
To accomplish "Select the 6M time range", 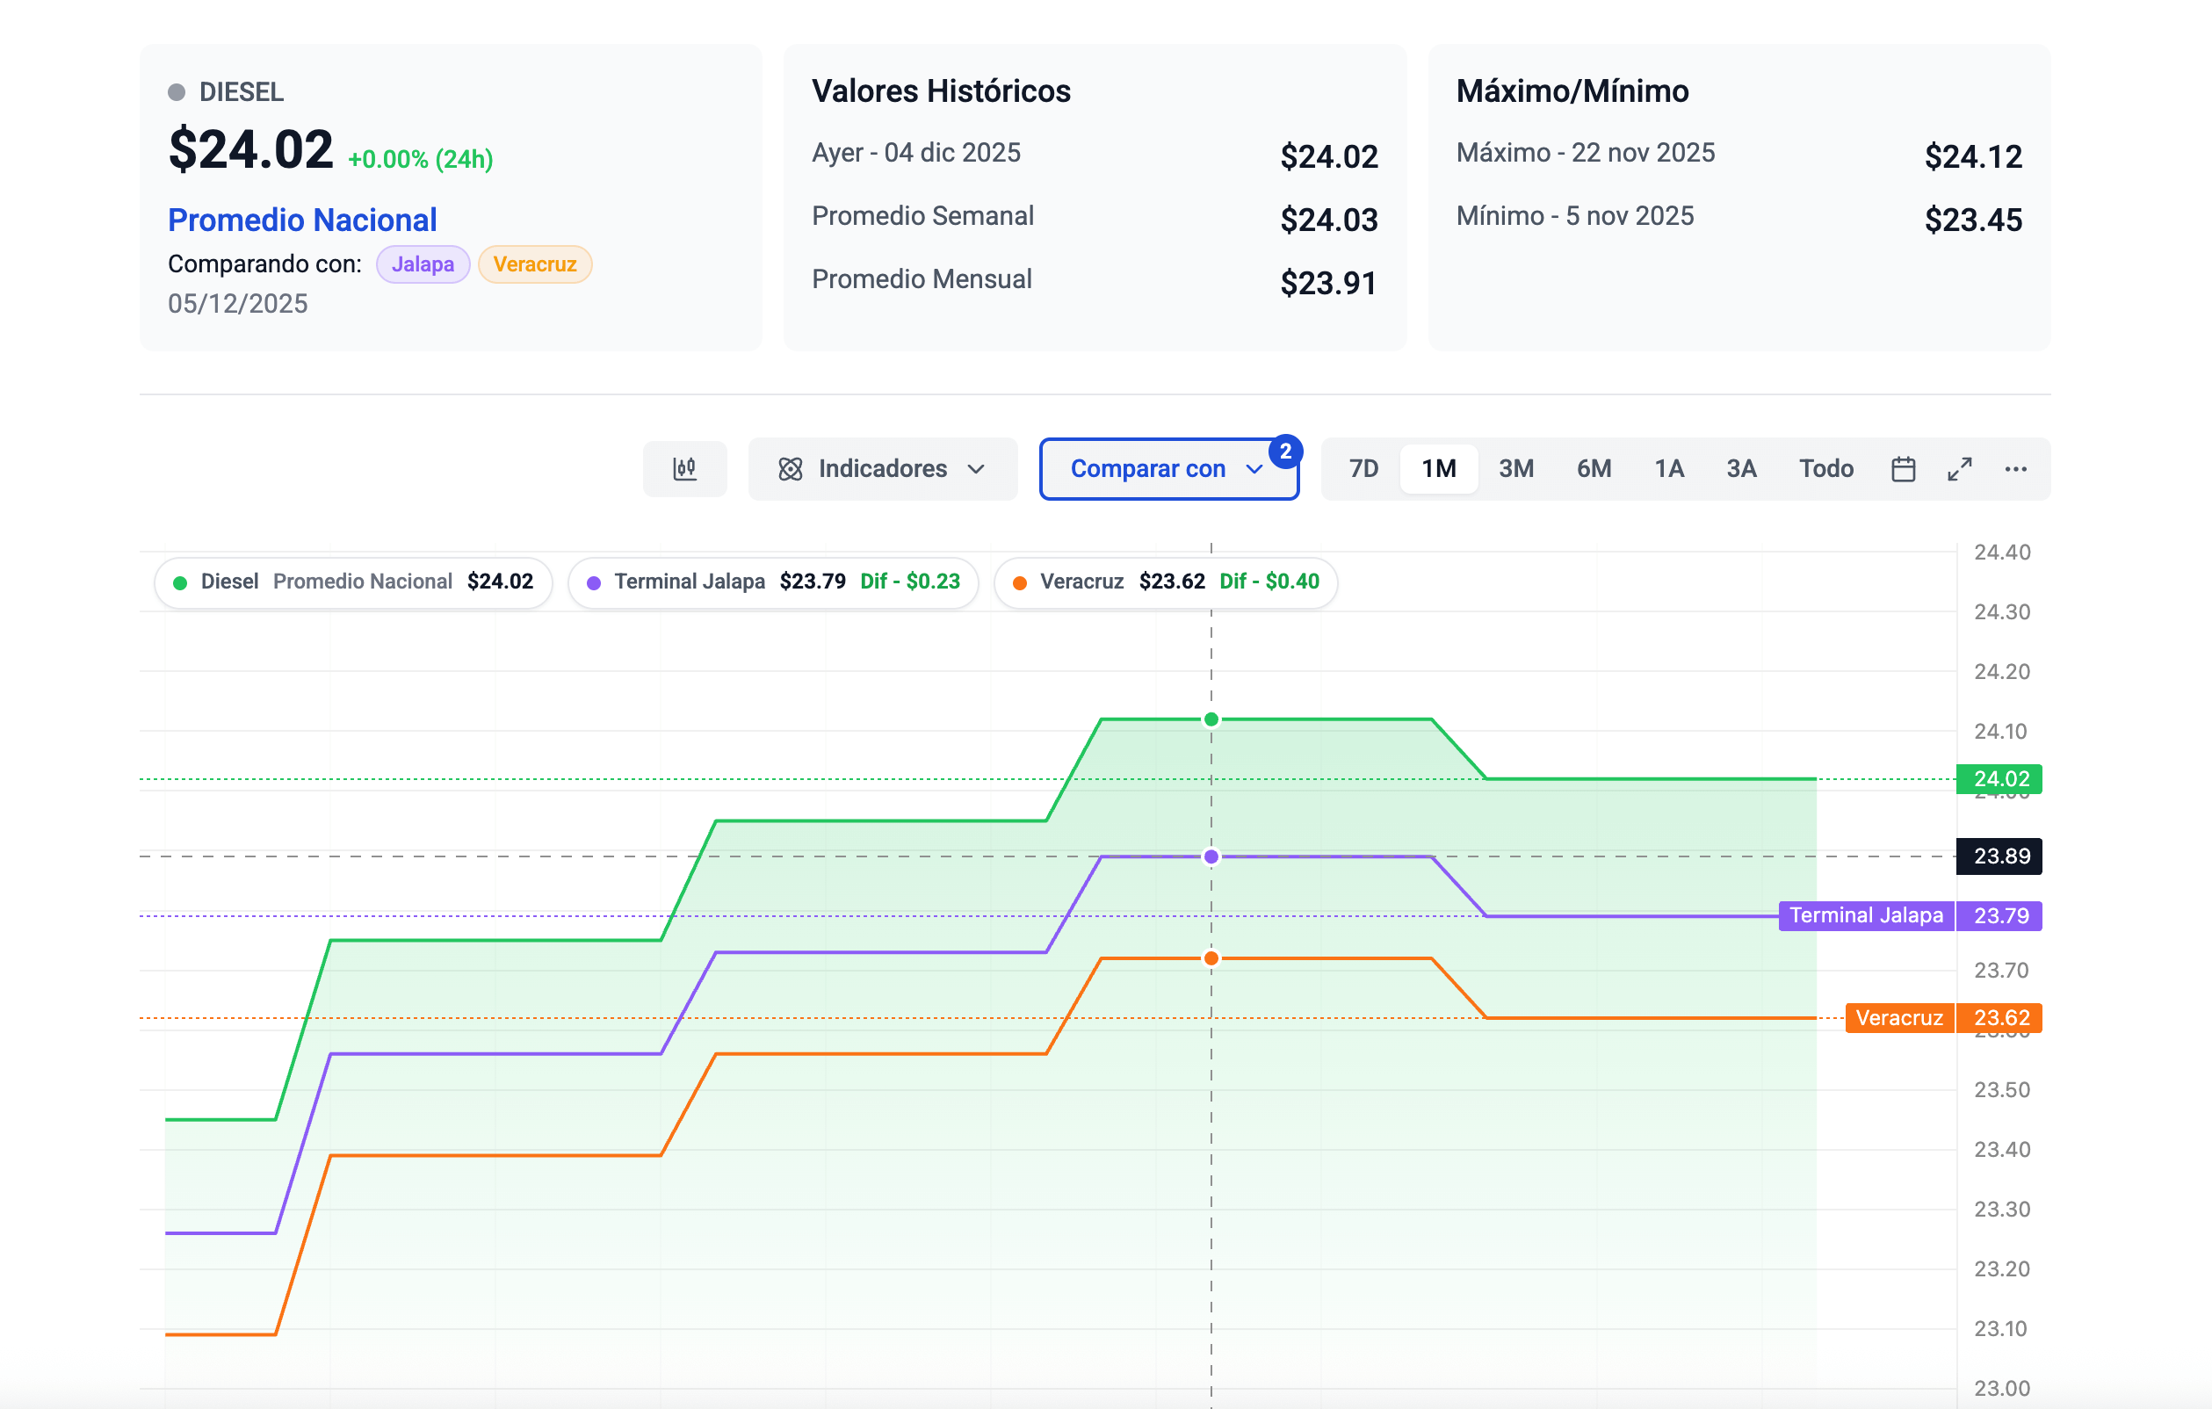I will click(1594, 468).
